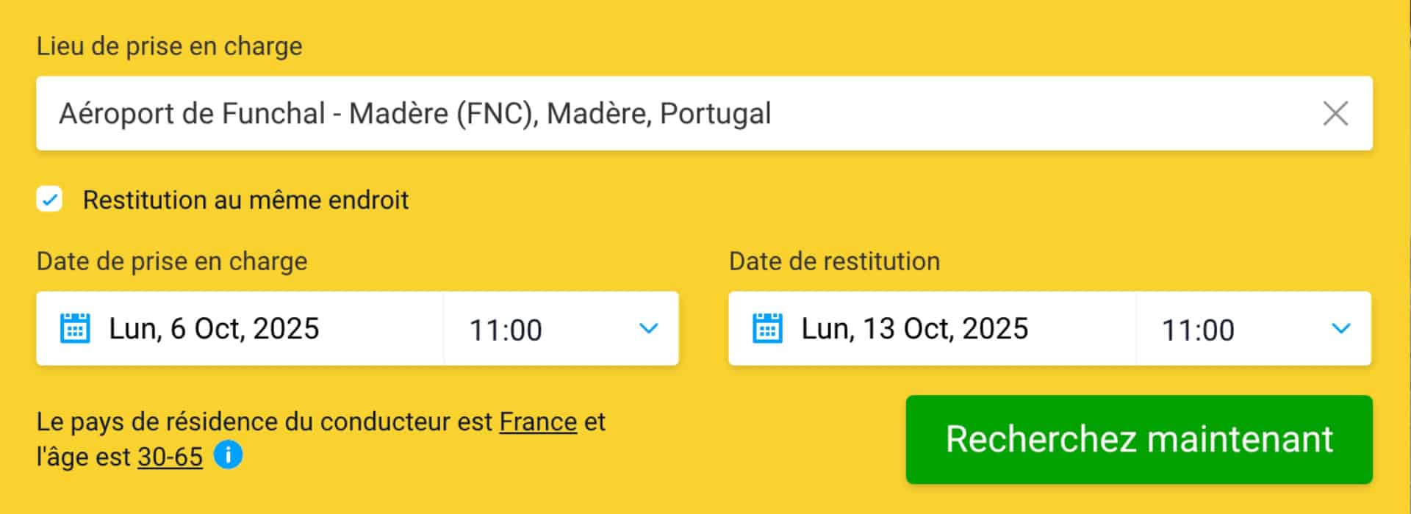Expand the pickup time chevron arrow
1411x514 pixels.
pyautogui.click(x=648, y=328)
